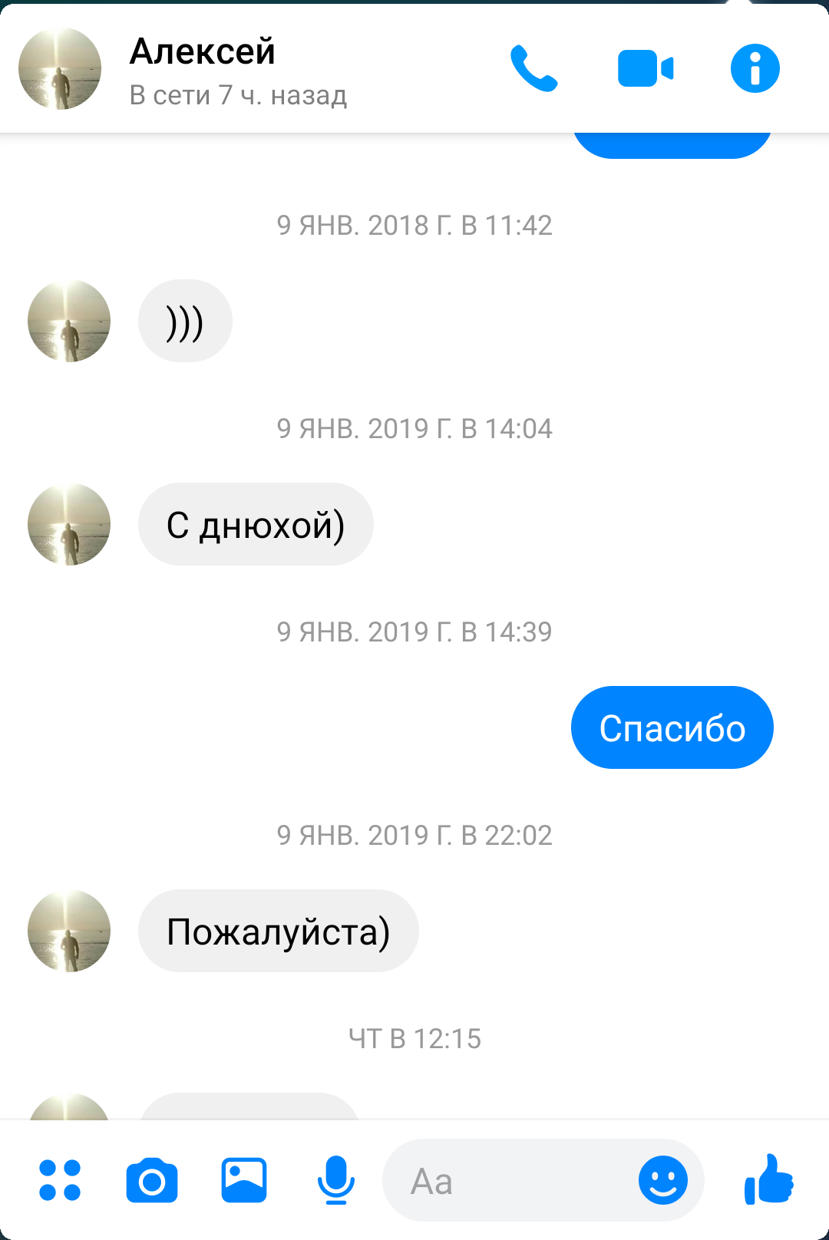Tap the ")))" message bubble

point(185,321)
